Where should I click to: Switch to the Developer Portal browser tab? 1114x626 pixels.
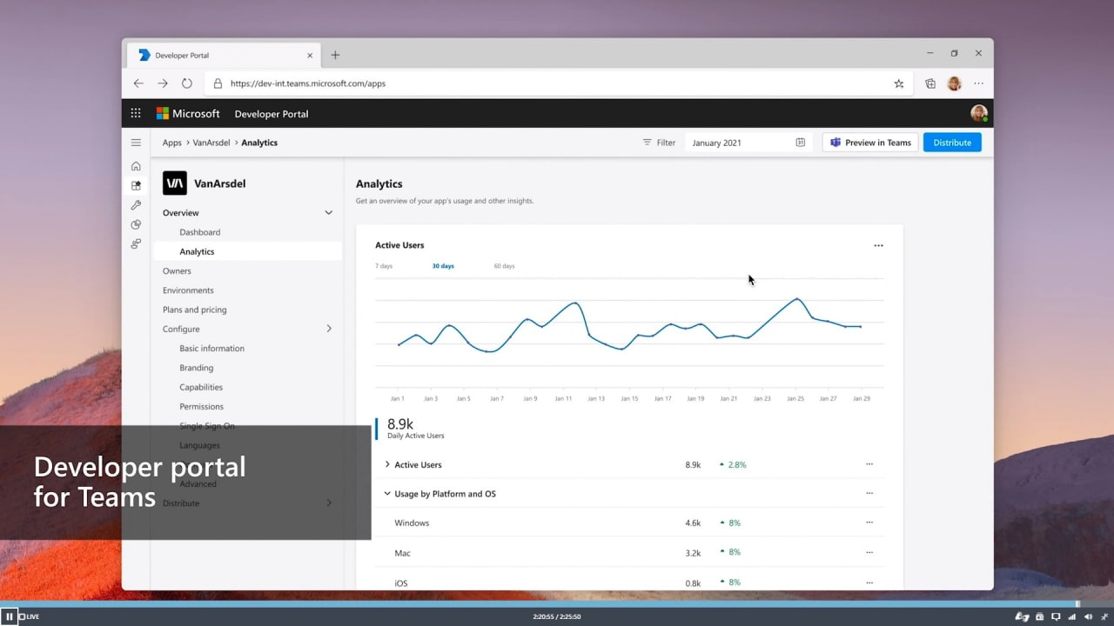click(x=224, y=55)
